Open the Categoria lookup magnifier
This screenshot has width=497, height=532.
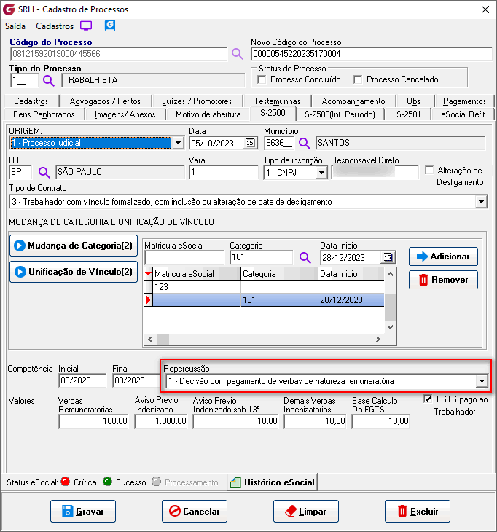[305, 258]
